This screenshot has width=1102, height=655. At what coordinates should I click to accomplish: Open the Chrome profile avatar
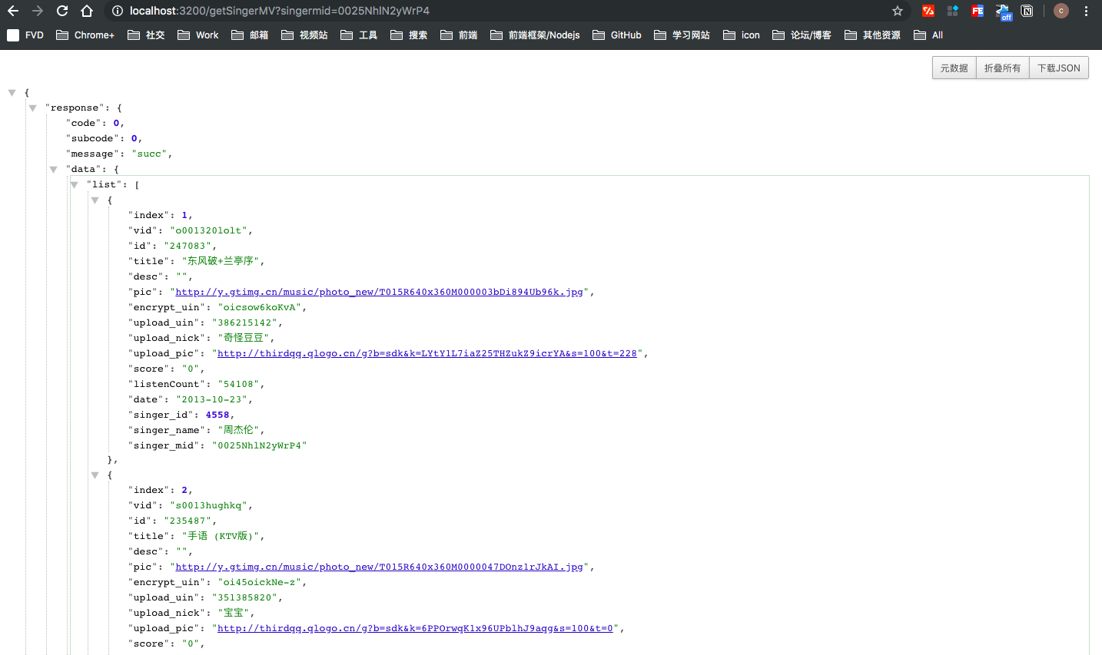pos(1061,11)
